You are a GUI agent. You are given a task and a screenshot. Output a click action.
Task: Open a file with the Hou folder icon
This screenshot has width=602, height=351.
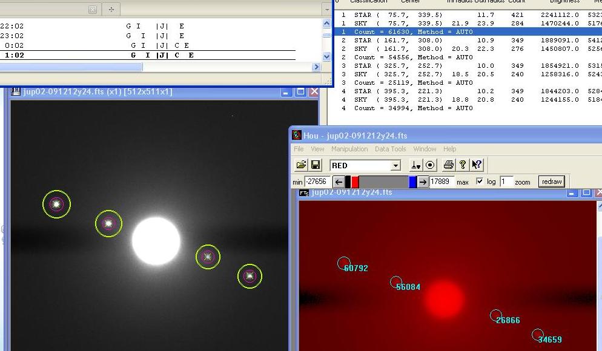(x=301, y=165)
